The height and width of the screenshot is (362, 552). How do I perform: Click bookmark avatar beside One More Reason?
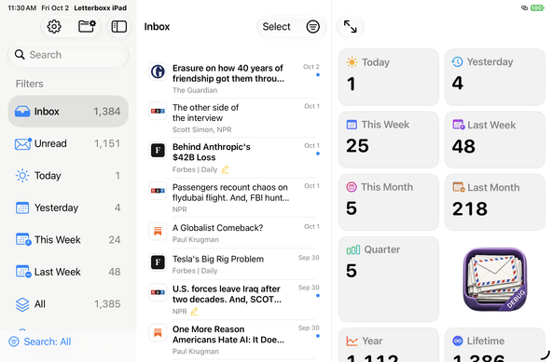tap(158, 333)
